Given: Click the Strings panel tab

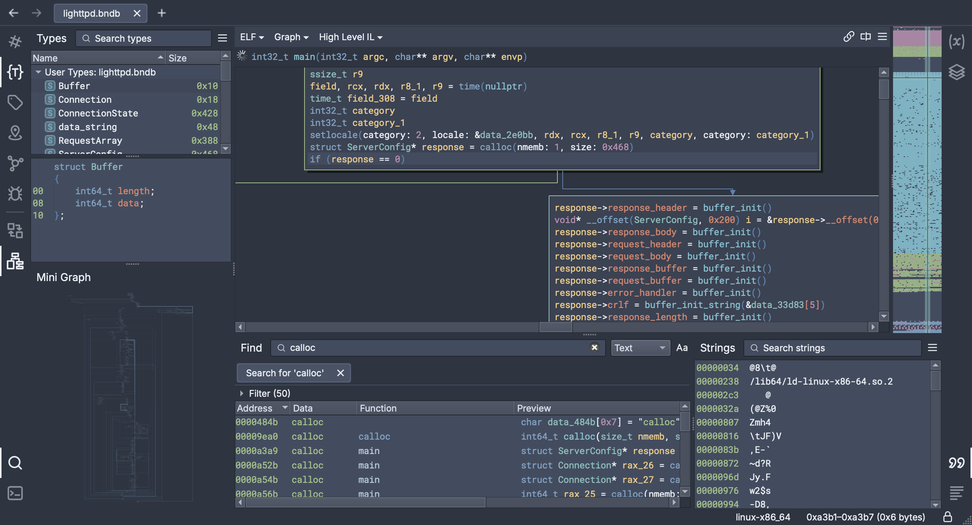Looking at the screenshot, I should click(717, 348).
